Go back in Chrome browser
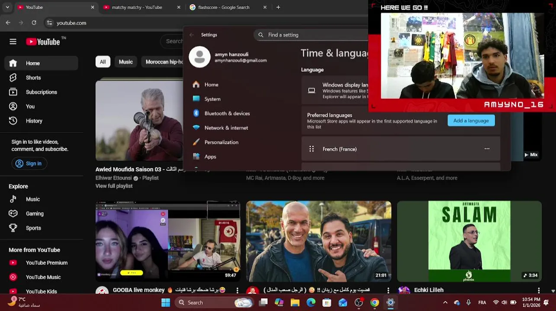Screen dimensions: 556x311 pyautogui.click(x=8, y=23)
